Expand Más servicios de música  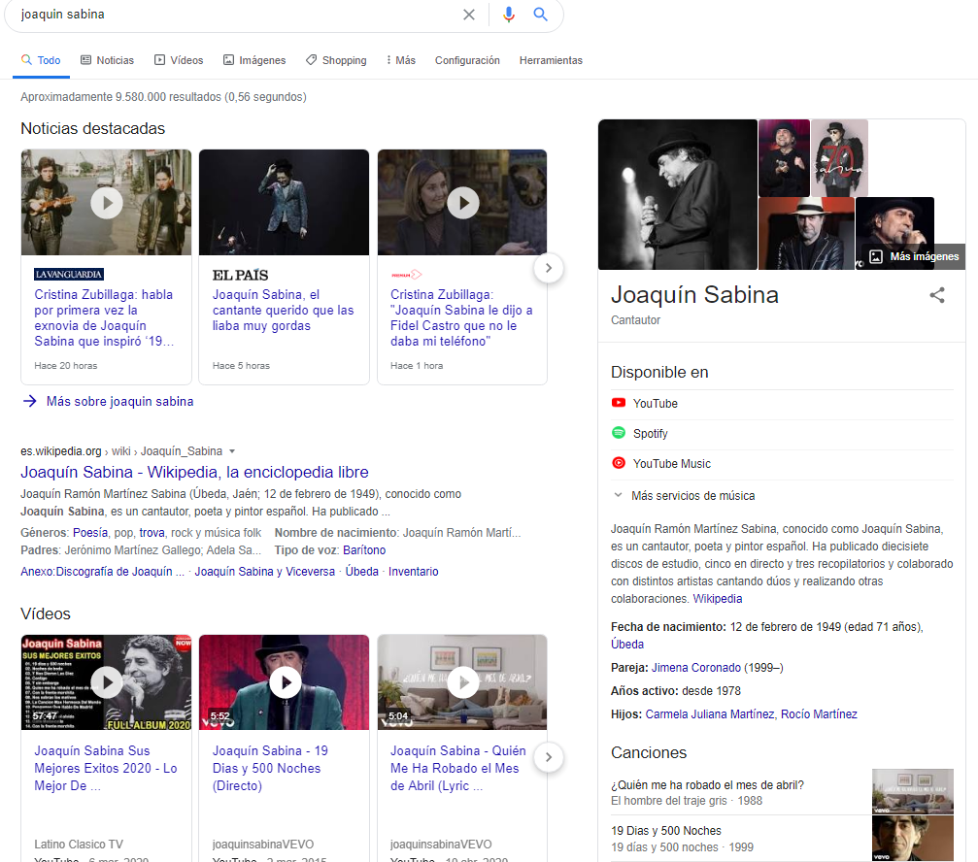(691, 495)
